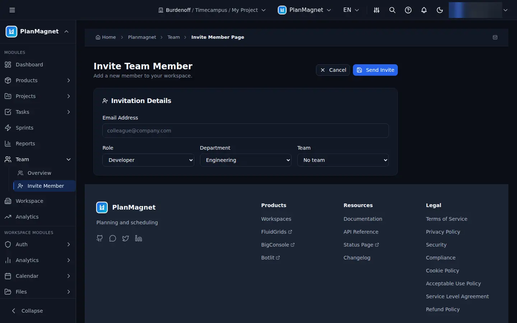Open the EN language dropdown
Viewport: 517px width, 323px height.
(x=351, y=10)
